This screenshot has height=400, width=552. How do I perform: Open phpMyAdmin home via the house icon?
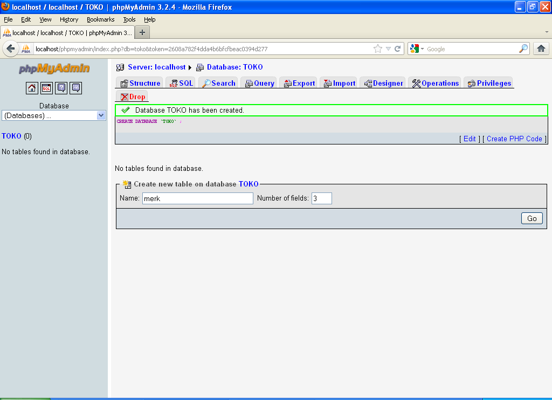(32, 88)
